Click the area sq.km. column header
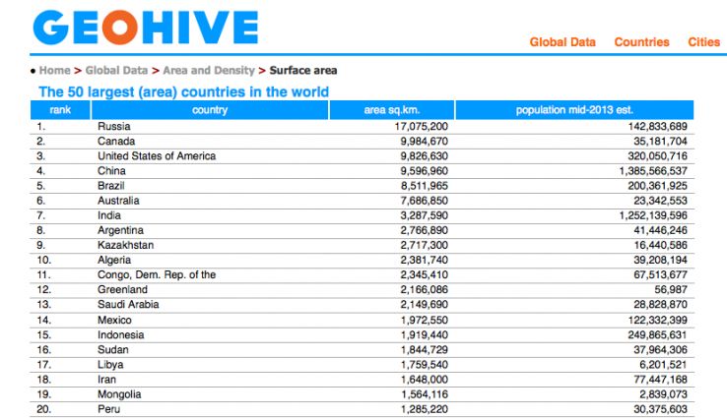The image size is (727, 418). 391,110
